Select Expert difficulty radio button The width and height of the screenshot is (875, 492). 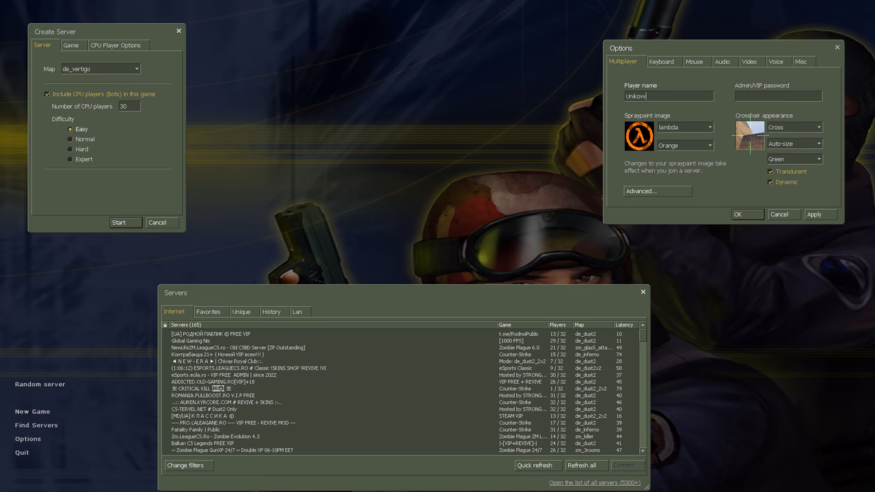pyautogui.click(x=70, y=159)
